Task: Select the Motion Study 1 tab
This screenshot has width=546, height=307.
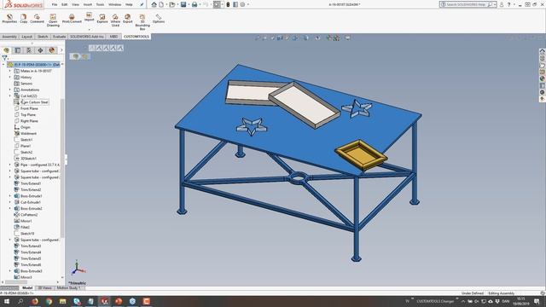Action: point(68,288)
